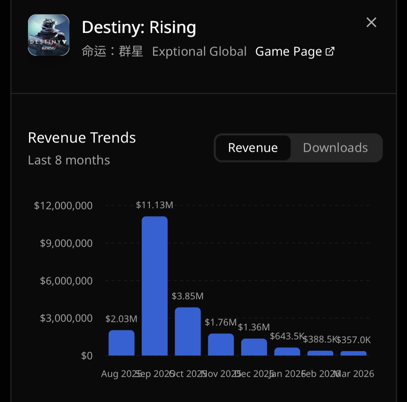Image resolution: width=407 pixels, height=402 pixels.
Task: Click the $3,000,000 axis label
Action: [x=66, y=318]
